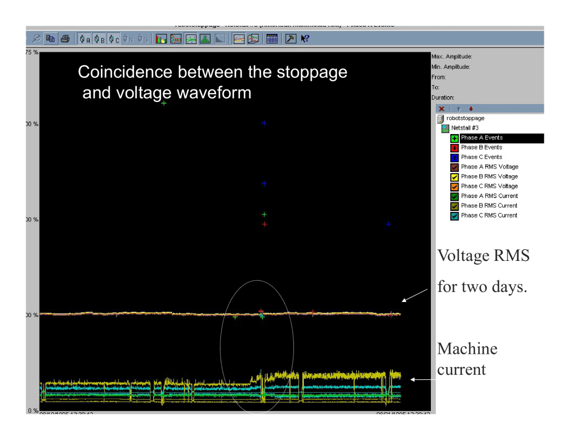570x440 pixels.
Task: Toggle the Phase C channel toolbar button
Action: (114, 39)
